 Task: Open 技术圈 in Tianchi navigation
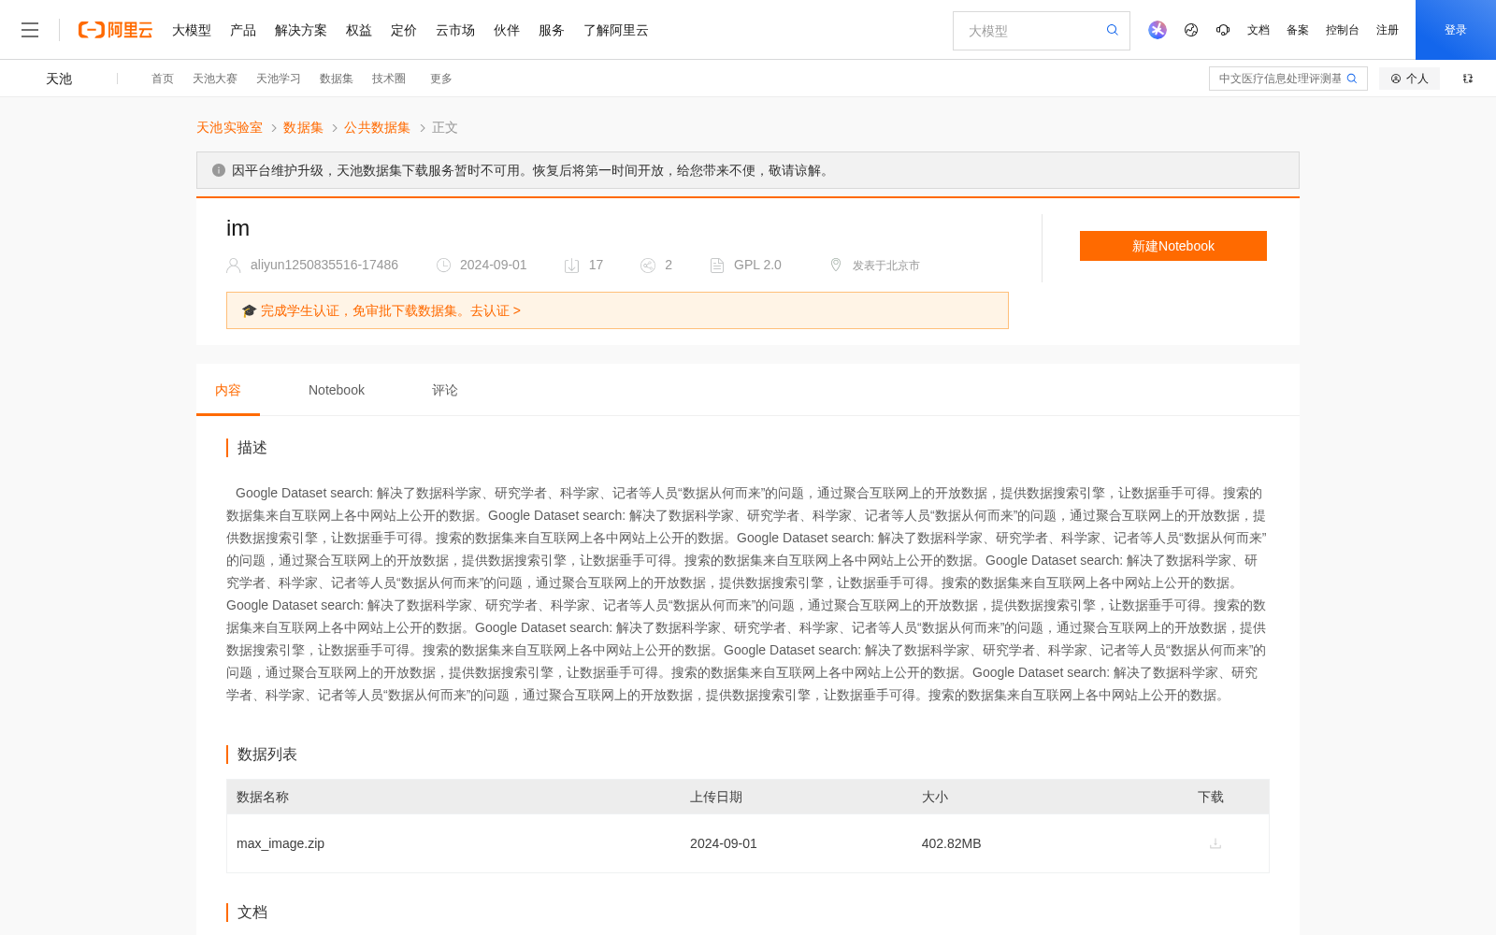click(389, 79)
